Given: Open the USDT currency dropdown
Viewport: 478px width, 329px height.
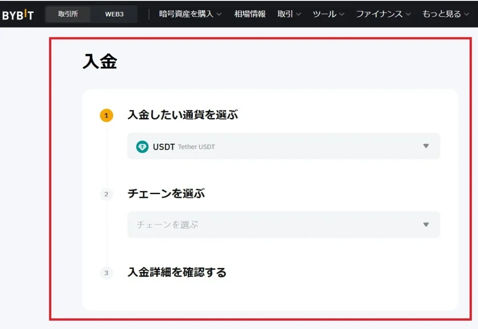Looking at the screenshot, I should (283, 146).
